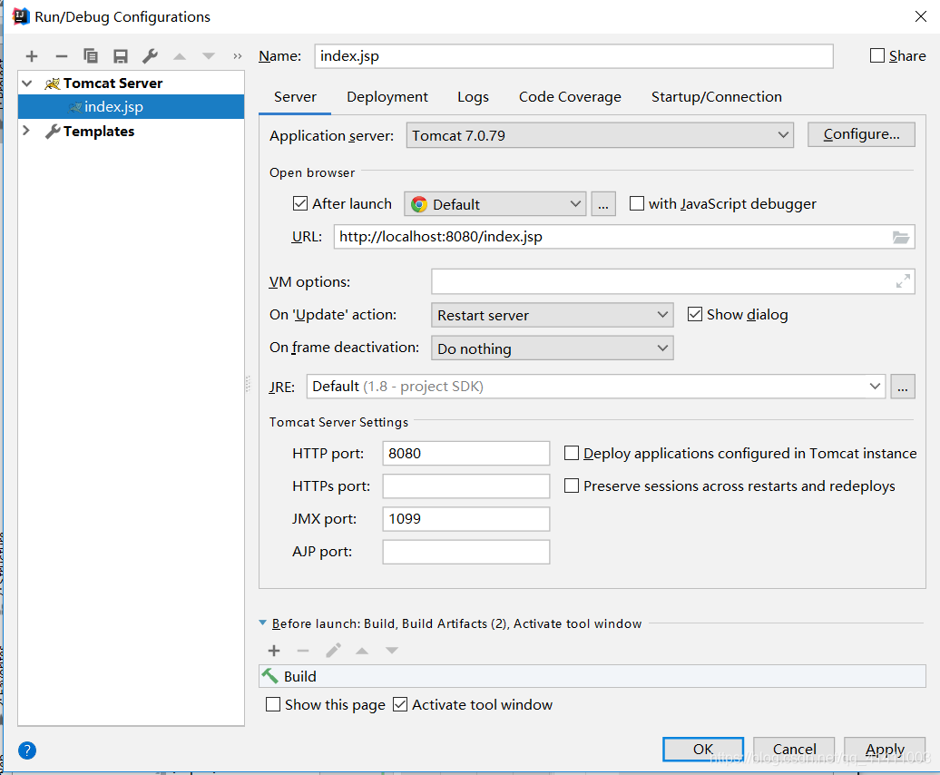Screen dimensions: 940x775
Task: Click the JMX port field
Action: point(465,519)
